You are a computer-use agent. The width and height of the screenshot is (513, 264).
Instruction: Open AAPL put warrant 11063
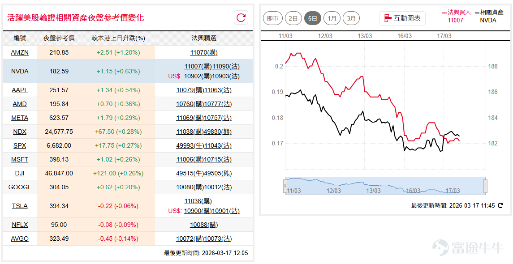tap(218, 90)
